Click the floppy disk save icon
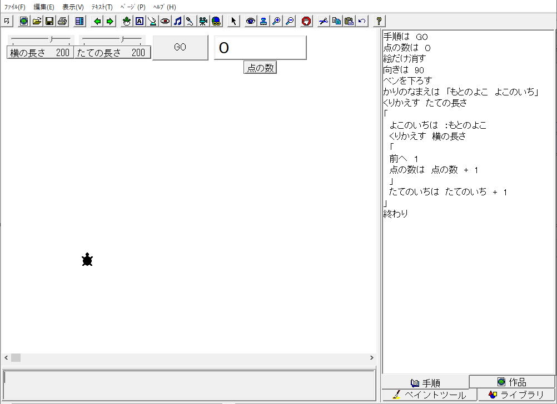 49,21
